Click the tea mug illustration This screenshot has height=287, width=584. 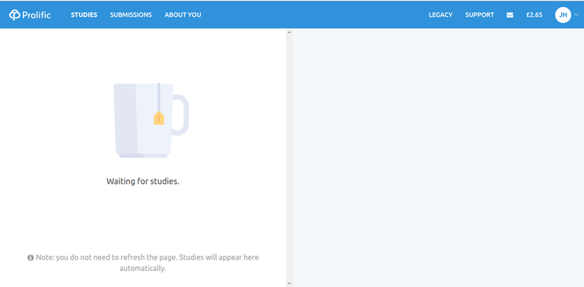(151, 120)
